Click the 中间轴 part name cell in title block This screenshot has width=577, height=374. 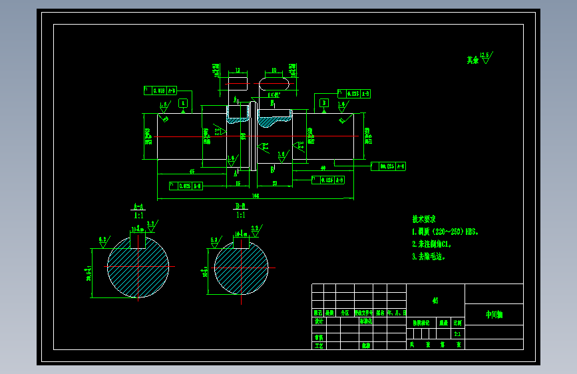[494, 314]
